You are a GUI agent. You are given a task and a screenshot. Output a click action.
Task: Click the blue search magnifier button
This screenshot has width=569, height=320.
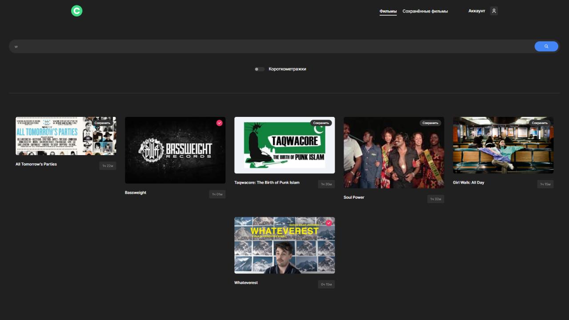(x=546, y=46)
